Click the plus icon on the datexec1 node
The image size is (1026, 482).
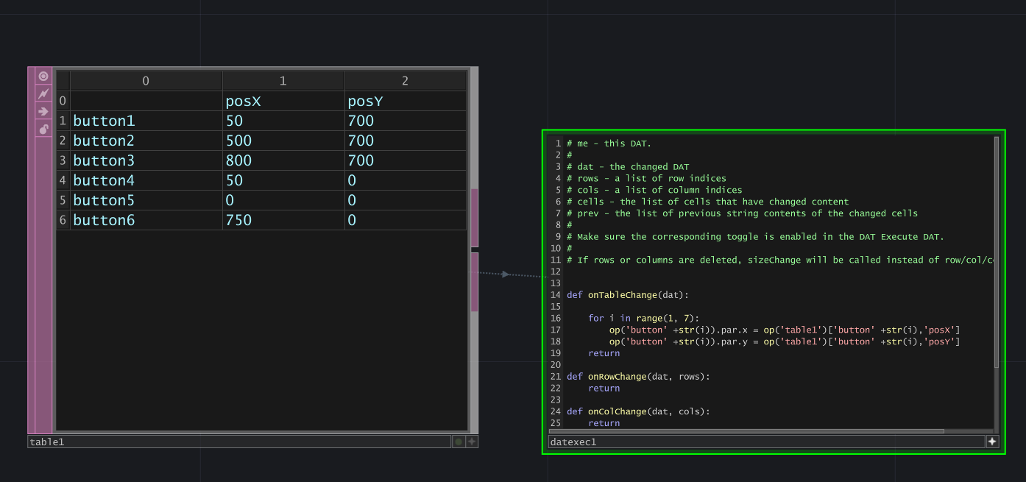pos(993,442)
